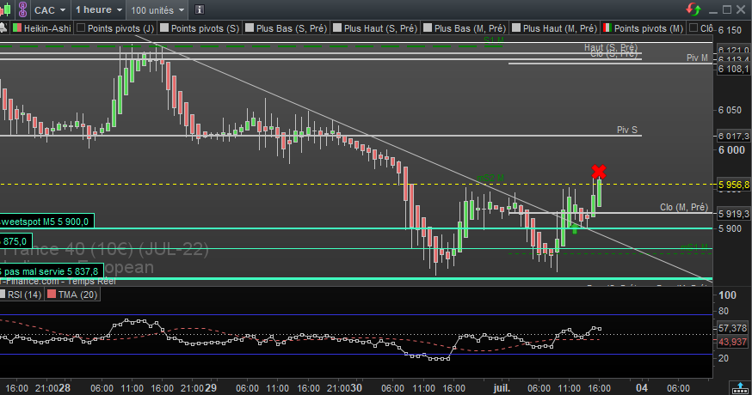Screen dimensions: 752x395
Task: Open the Heikin-Ashi indicator settings
Action: click(x=47, y=28)
